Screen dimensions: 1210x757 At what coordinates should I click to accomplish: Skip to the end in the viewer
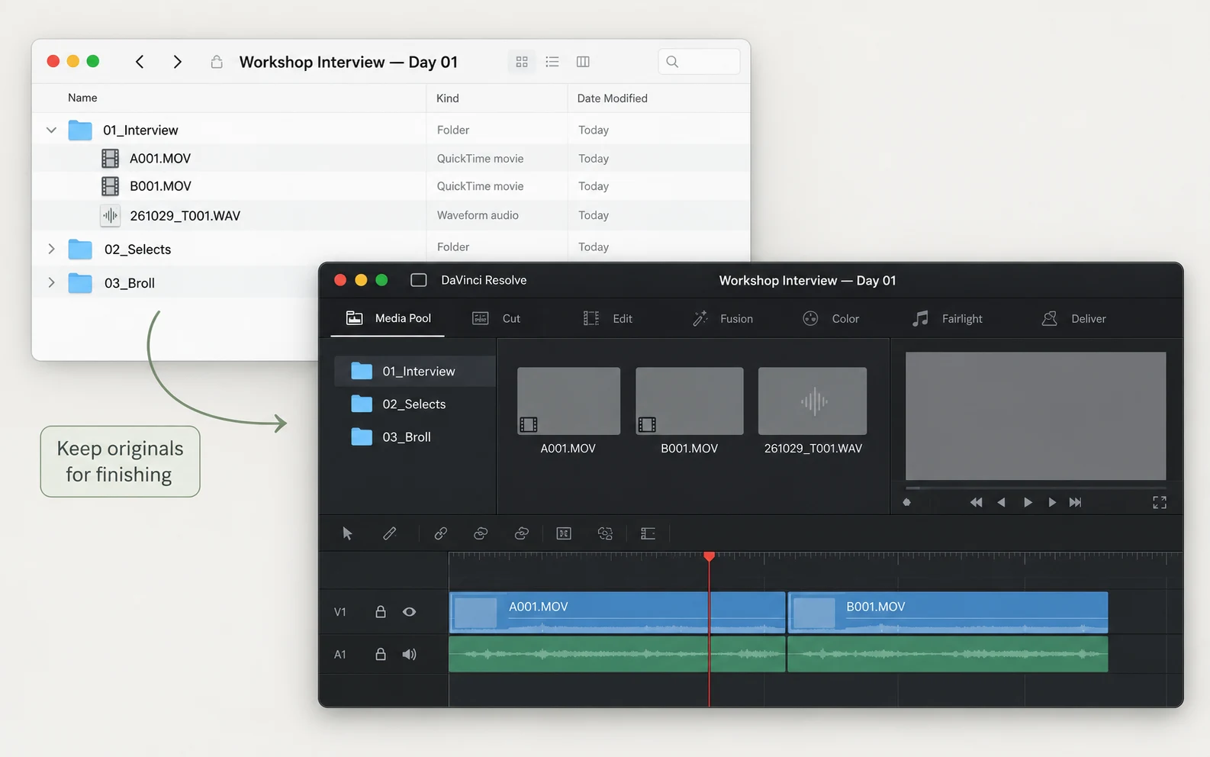pyautogui.click(x=1075, y=502)
